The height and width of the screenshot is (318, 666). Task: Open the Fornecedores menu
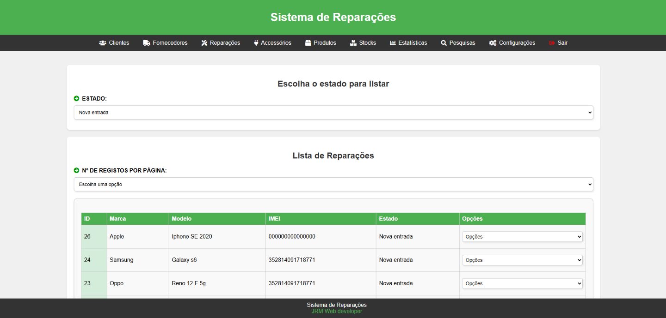pyautogui.click(x=165, y=43)
